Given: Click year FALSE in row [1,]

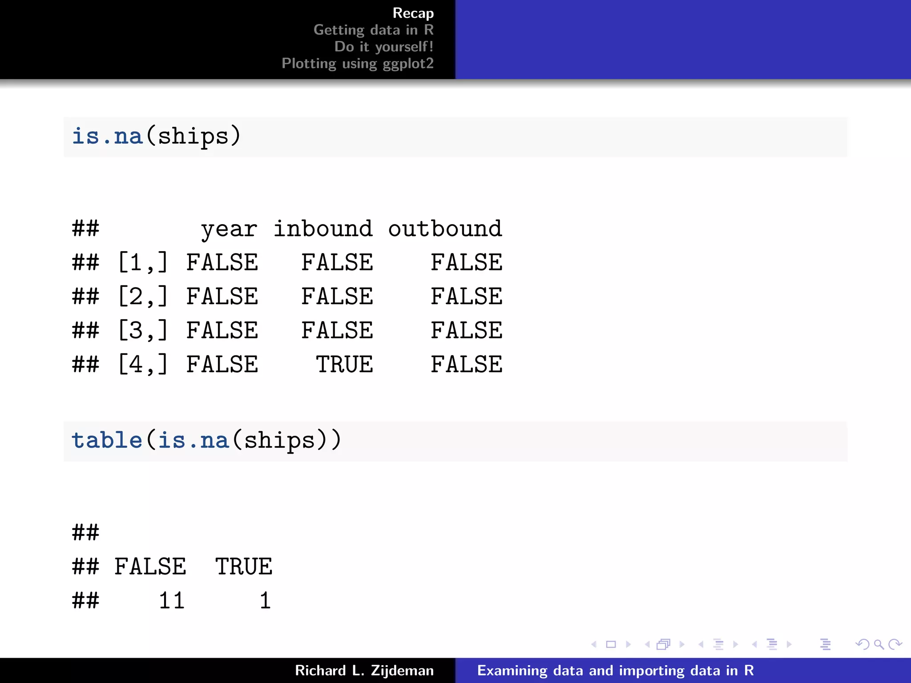Looking at the screenshot, I should coord(222,262).
